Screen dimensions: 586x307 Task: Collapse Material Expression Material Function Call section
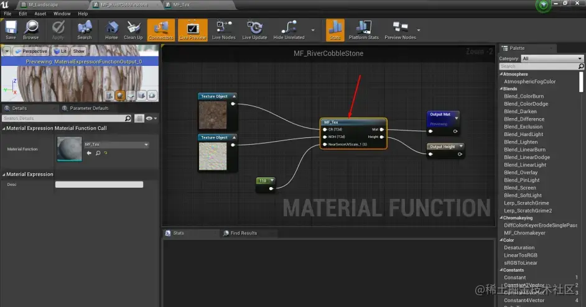tap(4, 129)
